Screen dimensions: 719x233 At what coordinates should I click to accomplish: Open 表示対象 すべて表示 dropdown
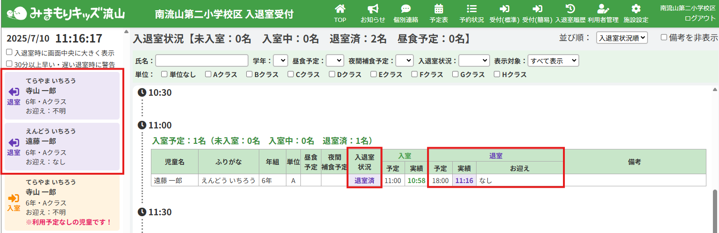[553, 61]
